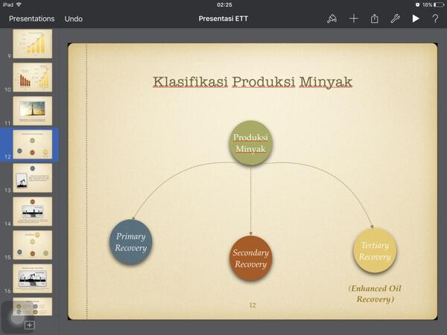This screenshot has width=447, height=335.
Task: Tap the AssistiveTouch floating button
Action: coord(16,317)
